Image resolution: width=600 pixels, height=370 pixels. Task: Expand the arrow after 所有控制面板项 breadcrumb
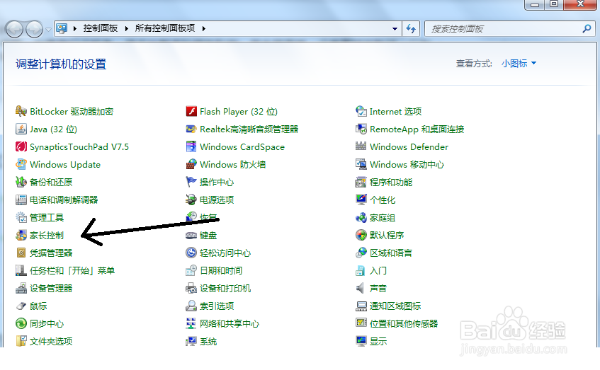point(203,28)
